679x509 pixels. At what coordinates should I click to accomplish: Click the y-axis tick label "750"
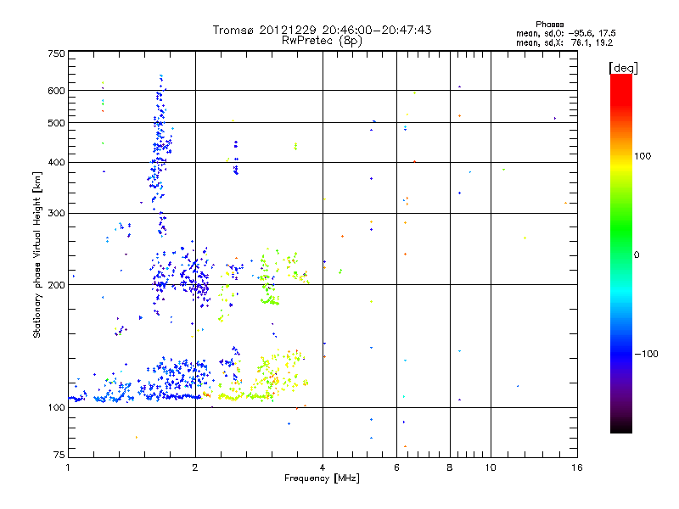point(56,53)
